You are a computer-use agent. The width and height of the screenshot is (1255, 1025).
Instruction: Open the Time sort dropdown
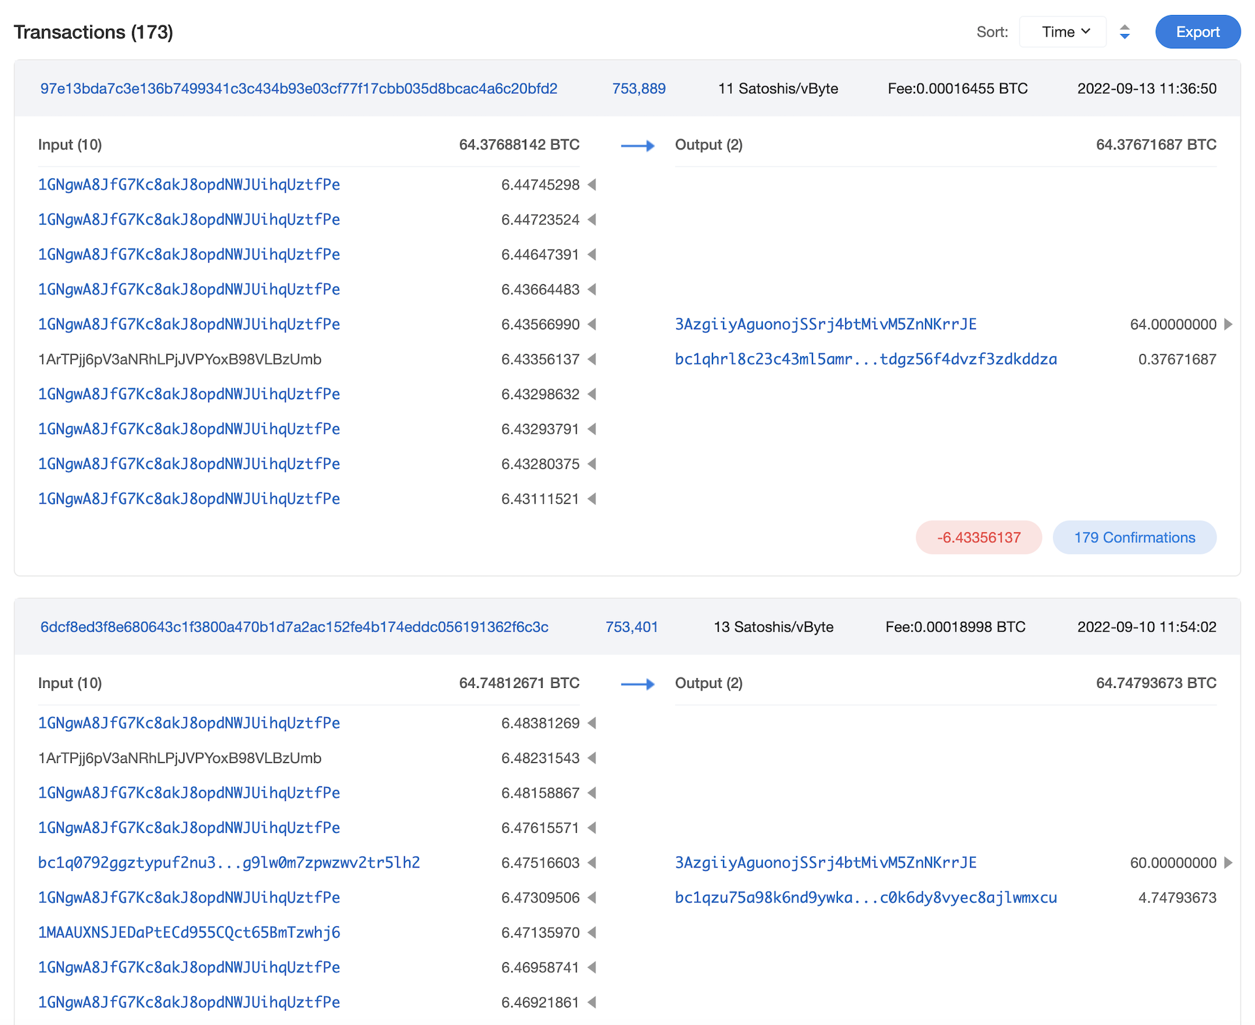tap(1062, 32)
